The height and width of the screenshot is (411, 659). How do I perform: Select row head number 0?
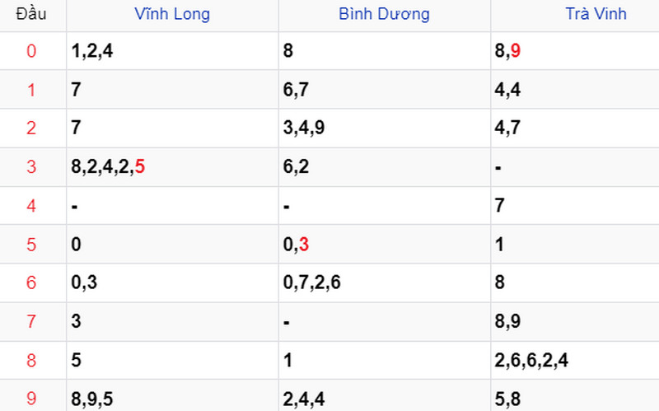(31, 51)
